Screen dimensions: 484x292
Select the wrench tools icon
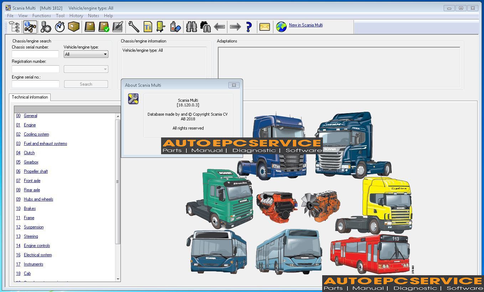(x=134, y=27)
